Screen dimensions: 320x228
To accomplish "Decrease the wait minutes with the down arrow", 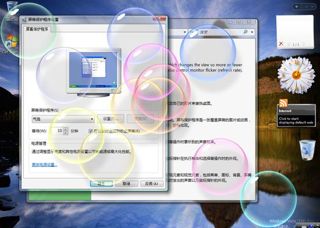I will click(x=66, y=133).
